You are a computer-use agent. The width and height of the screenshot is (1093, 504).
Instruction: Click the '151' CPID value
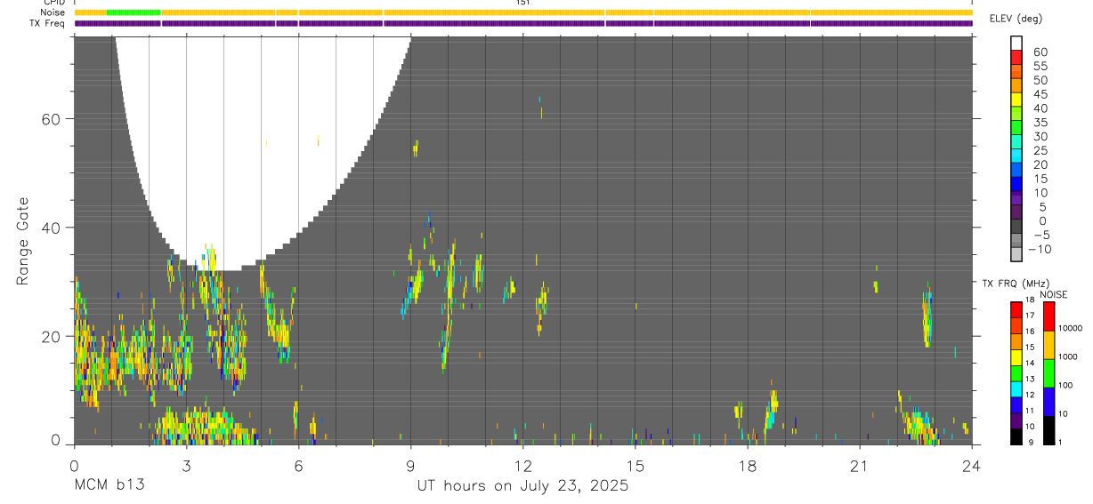pos(523,3)
